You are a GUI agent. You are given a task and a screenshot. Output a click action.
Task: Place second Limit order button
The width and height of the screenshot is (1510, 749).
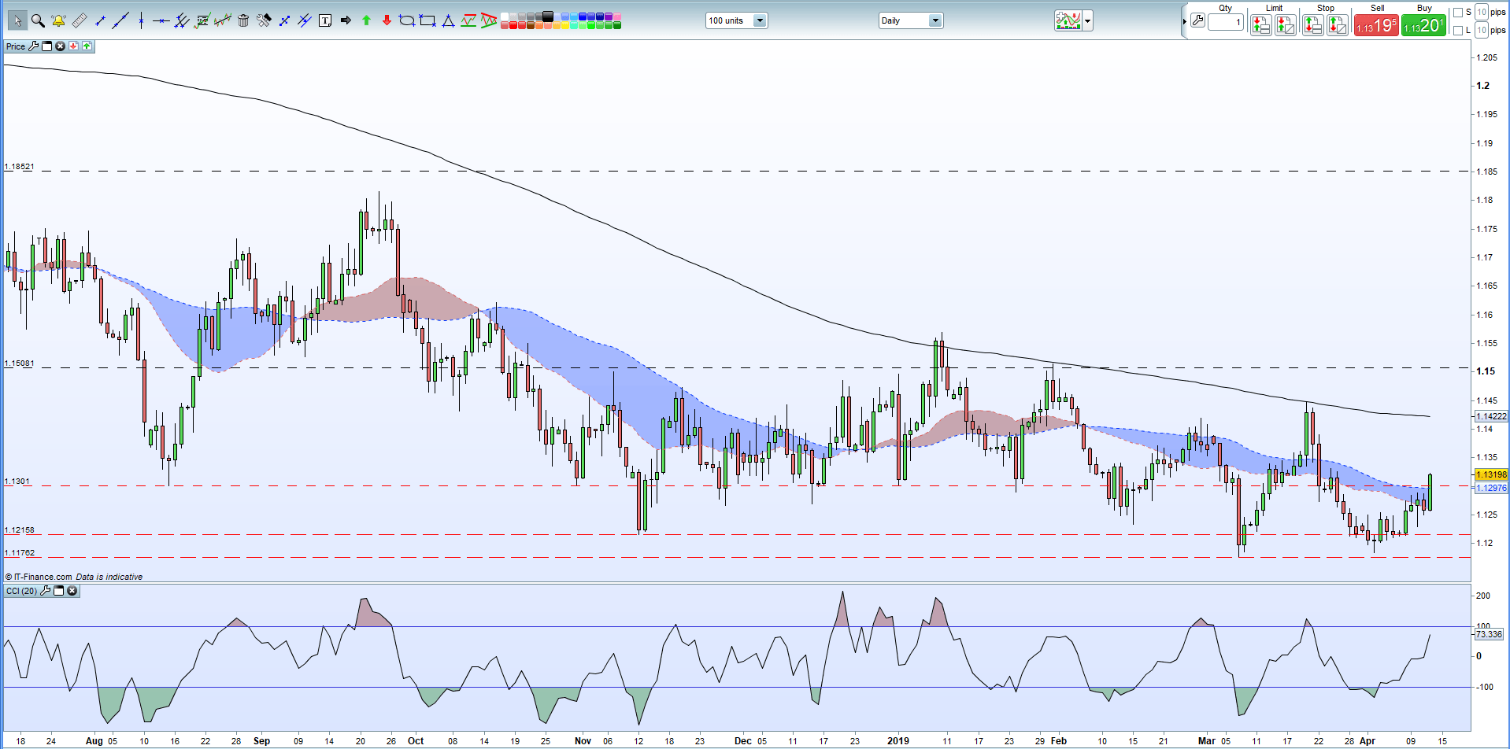(1286, 25)
